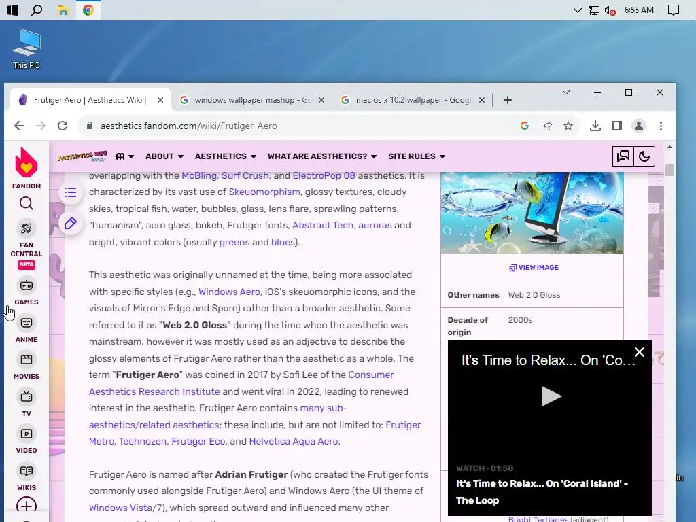Open the Wikis book icon
The image size is (696, 522).
click(27, 471)
